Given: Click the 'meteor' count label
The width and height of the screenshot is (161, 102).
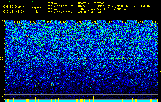Looking at the screenshot, I should pyautogui.click(x=36, y=8).
